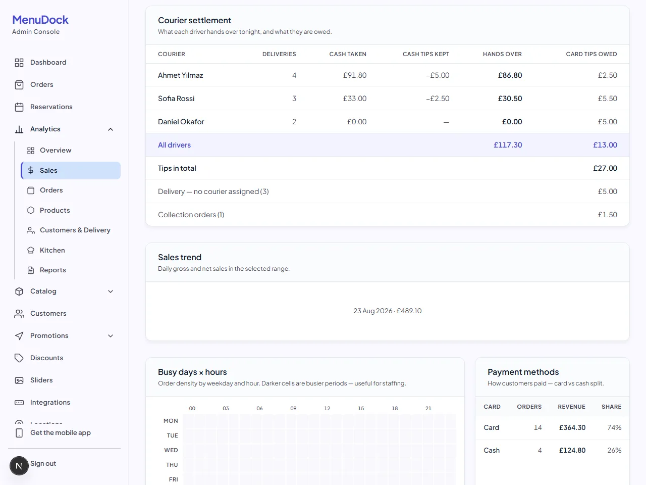Click the Orders shopping bag icon
Viewport: 646px width, 485px height.
(19, 85)
